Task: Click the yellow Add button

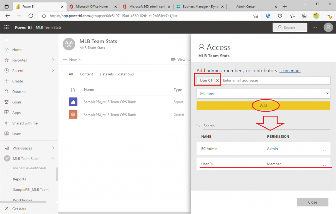Action: [x=263, y=106]
